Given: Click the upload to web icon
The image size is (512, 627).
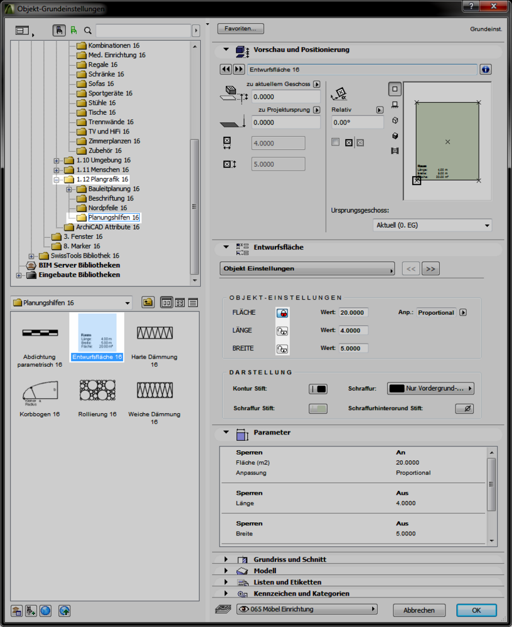Looking at the screenshot, I should [x=65, y=611].
